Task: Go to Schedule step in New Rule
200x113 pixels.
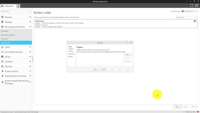Action: tap(71, 54)
